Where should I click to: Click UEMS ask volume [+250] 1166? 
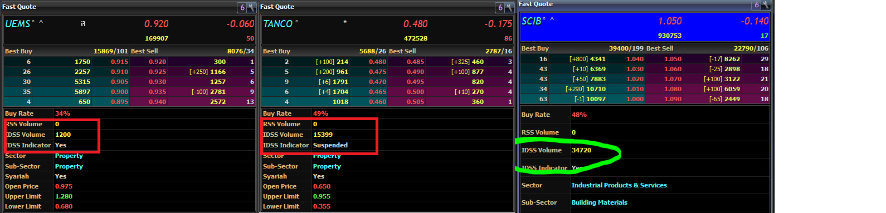[x=207, y=72]
